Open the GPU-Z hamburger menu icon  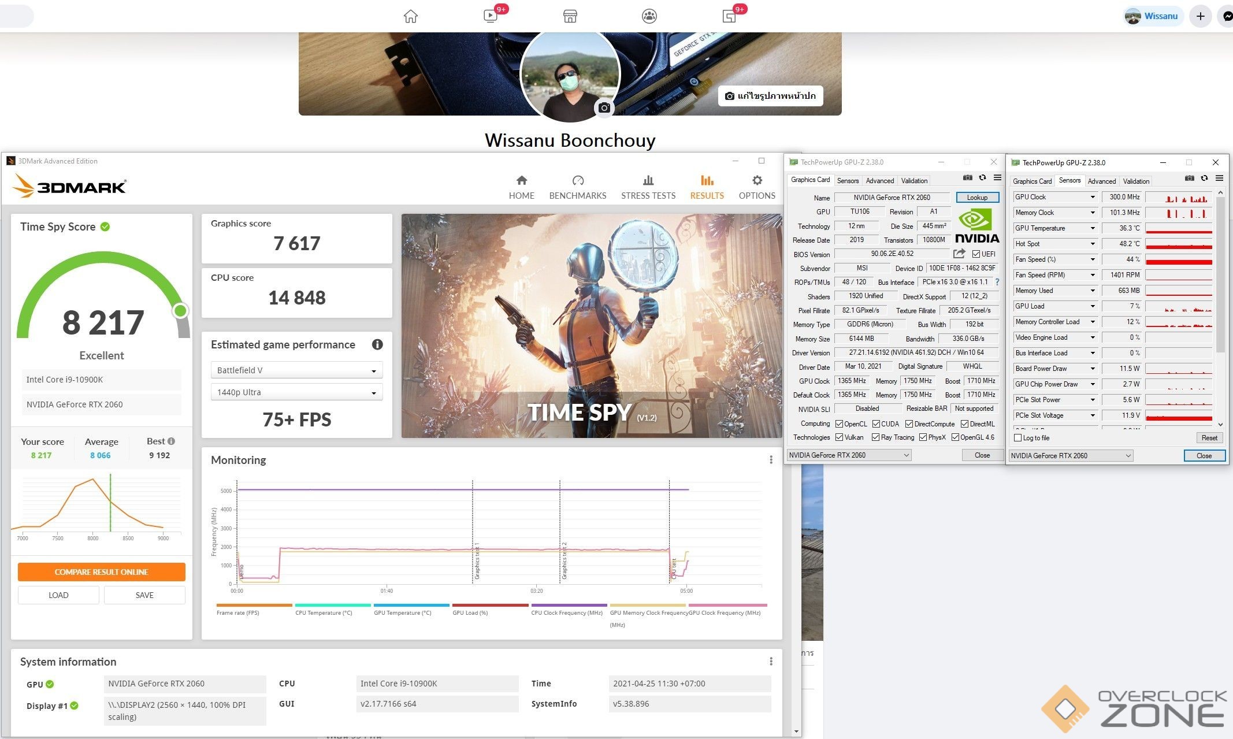pyautogui.click(x=997, y=178)
